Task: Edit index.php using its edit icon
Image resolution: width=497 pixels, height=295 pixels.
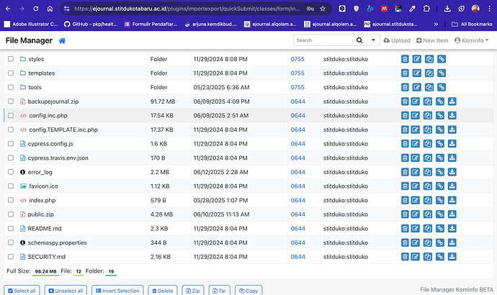Action: 415,200
